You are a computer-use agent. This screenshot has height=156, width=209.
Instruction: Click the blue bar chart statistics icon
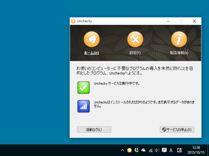84,106
